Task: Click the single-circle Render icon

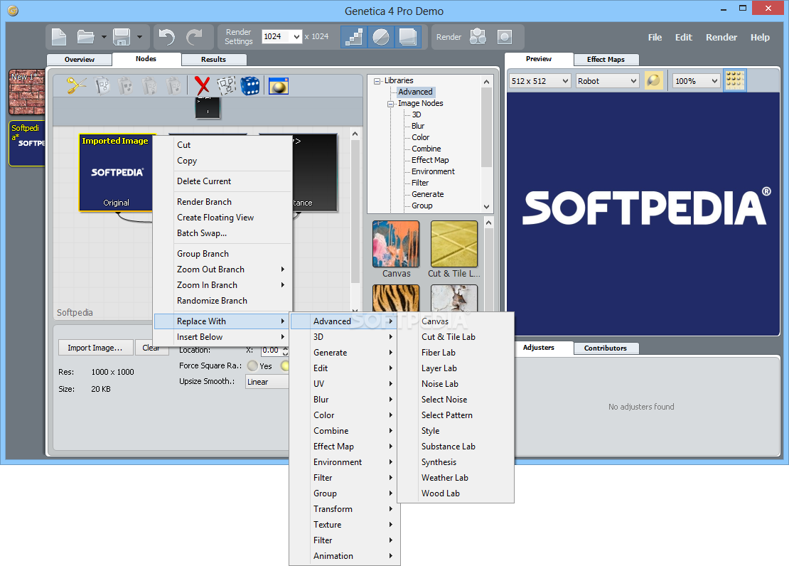Action: (x=505, y=37)
